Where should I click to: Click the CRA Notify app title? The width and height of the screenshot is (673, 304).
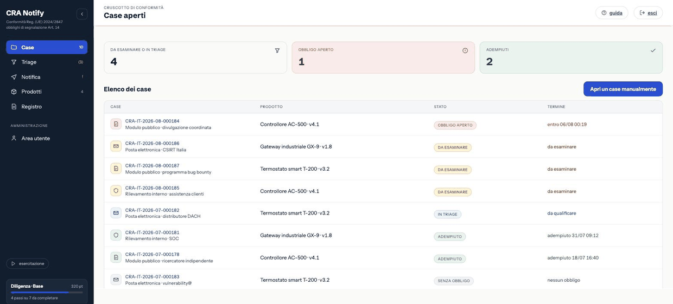(x=25, y=13)
